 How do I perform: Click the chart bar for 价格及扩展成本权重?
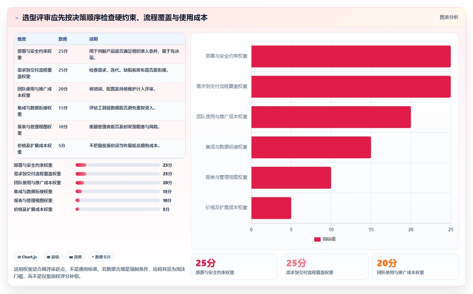271,208
